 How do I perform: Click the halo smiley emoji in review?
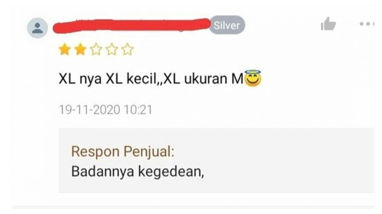coord(253,78)
